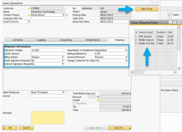This screenshot has height=132, width=182.
Task: Click Purchase Orders in background window
Action: tap(169, 90)
